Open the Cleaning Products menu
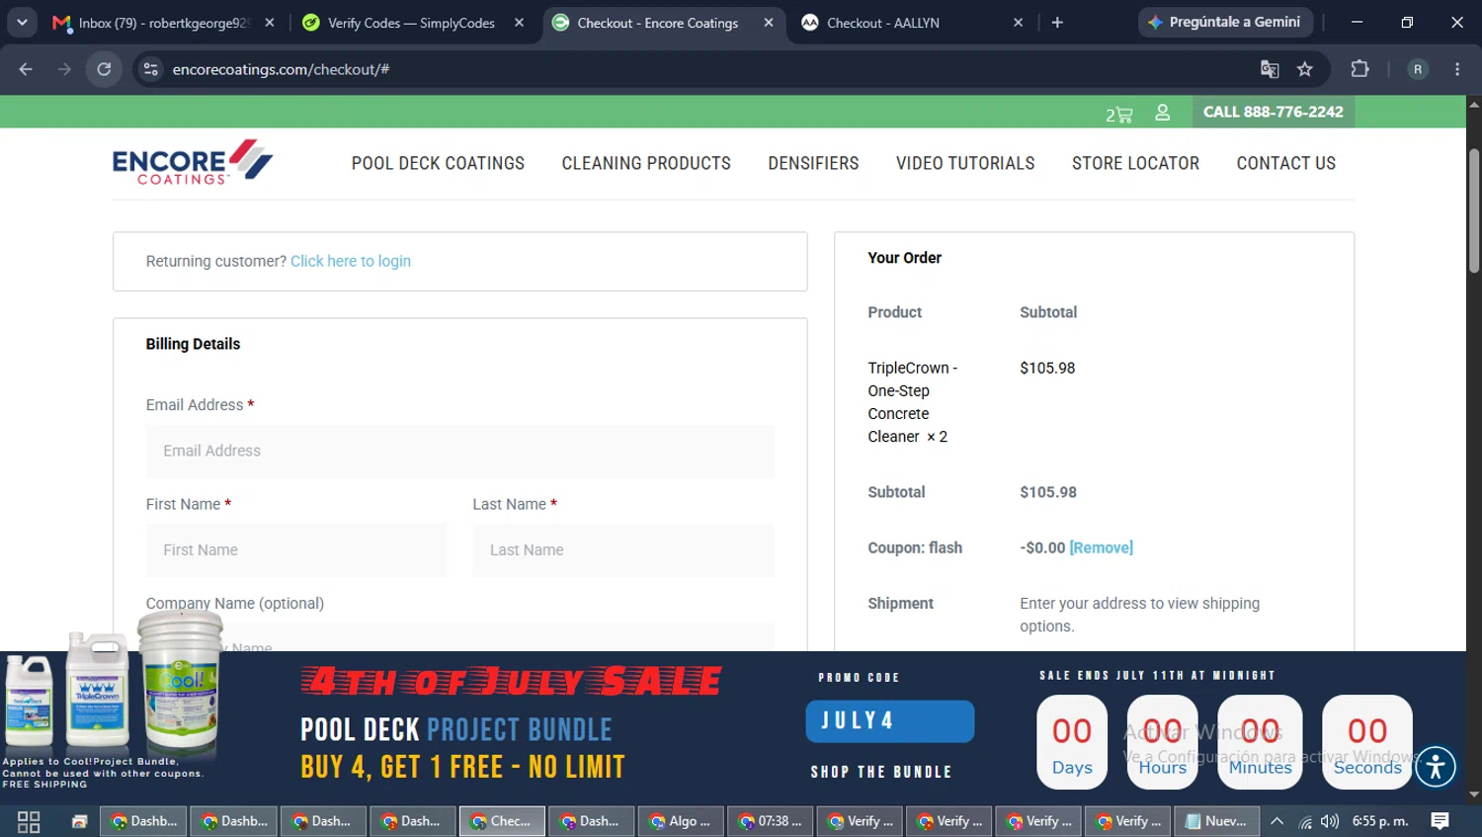The image size is (1482, 837). tap(646, 163)
